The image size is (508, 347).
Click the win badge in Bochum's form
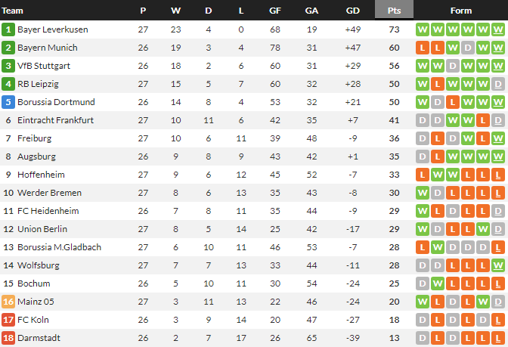(x=437, y=283)
